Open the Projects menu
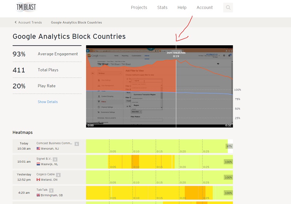Viewport: 291px width, 204px height. (x=139, y=7)
